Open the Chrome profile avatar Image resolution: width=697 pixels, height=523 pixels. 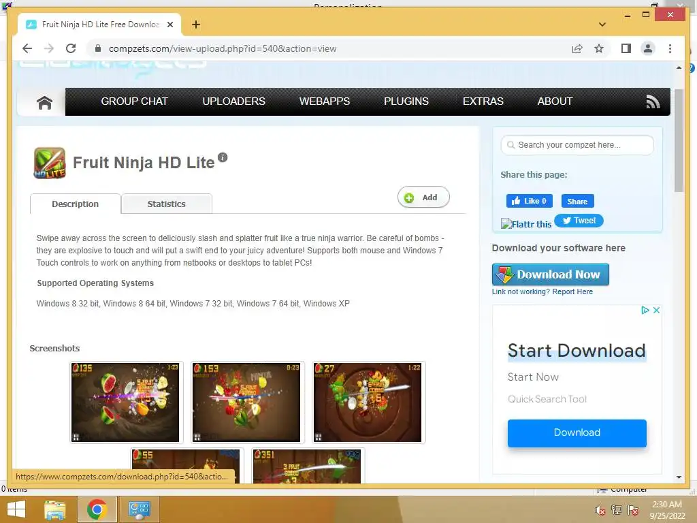point(648,48)
